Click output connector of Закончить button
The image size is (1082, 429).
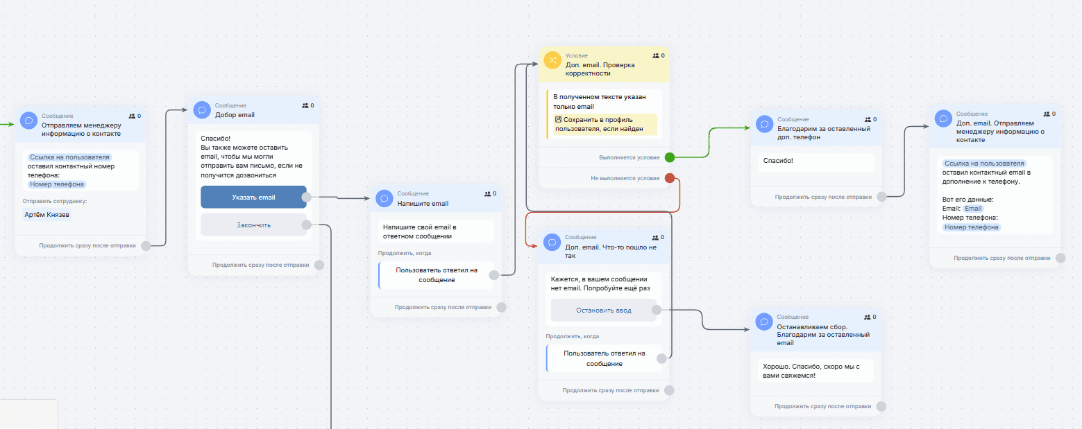306,225
